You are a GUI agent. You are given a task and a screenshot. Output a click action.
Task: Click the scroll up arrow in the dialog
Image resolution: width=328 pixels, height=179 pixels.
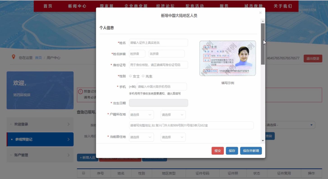pos(263,21)
